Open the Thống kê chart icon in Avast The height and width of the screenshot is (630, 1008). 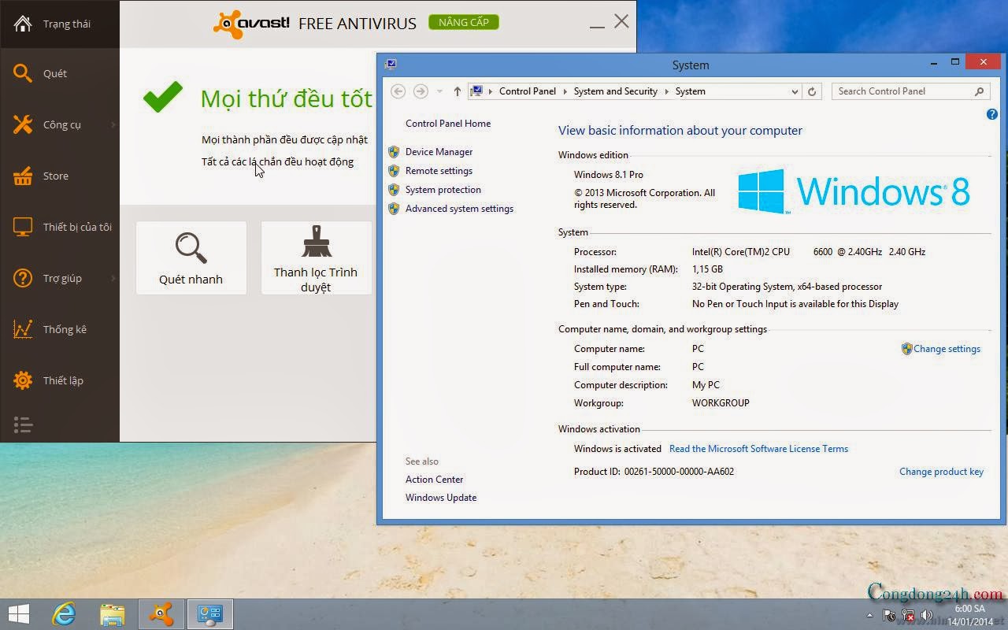click(23, 329)
